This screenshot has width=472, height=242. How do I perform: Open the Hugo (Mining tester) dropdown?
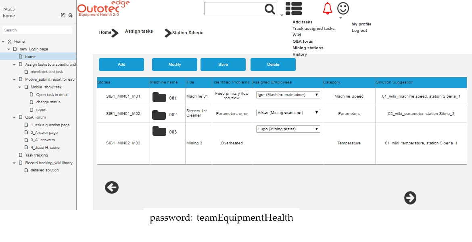288,129
